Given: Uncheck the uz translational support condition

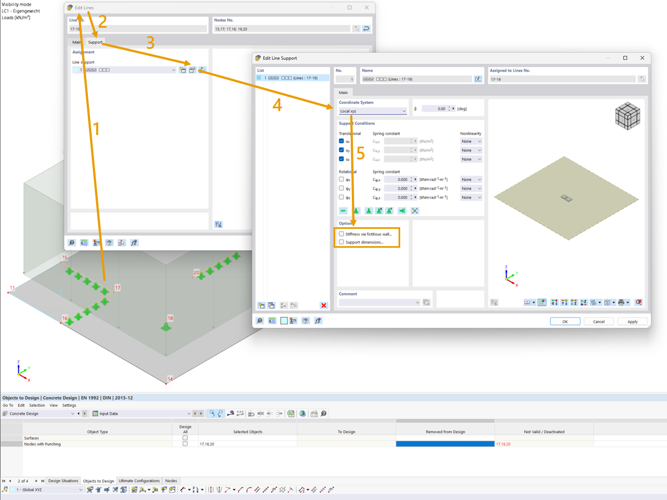Looking at the screenshot, I should [341, 159].
